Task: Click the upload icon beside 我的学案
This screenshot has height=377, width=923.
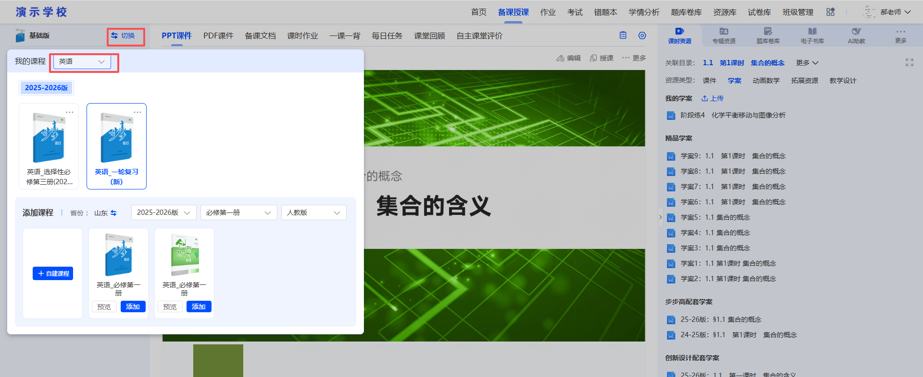Action: point(705,98)
